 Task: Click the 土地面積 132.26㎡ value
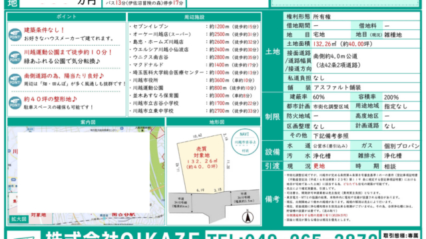pos(343,44)
